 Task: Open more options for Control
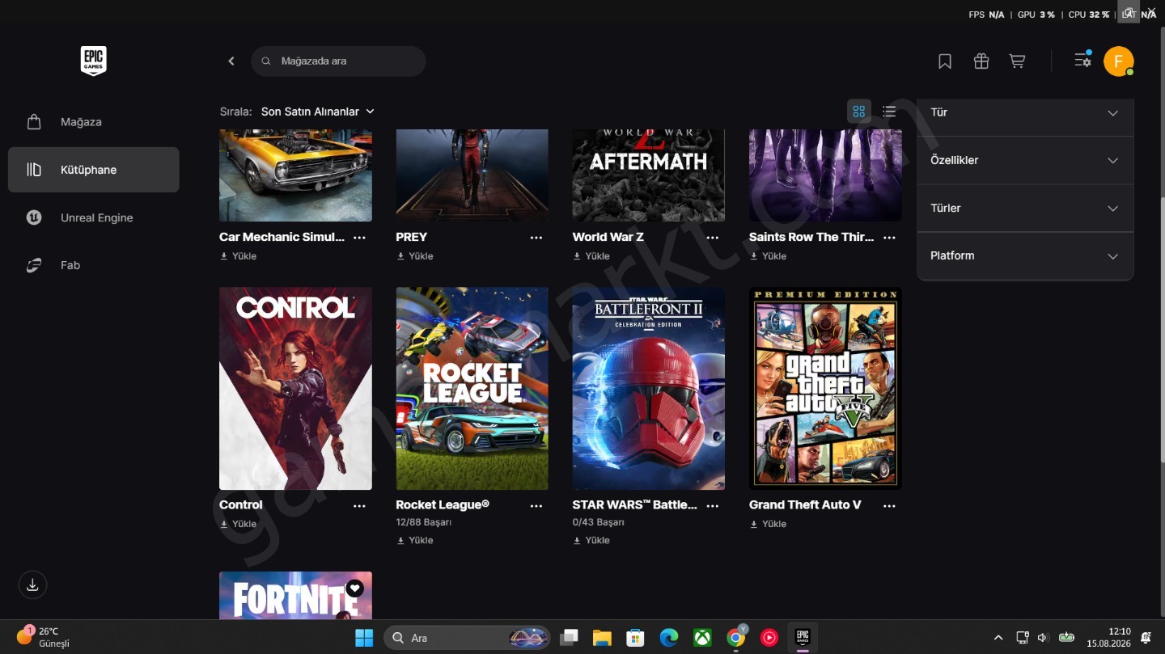click(359, 505)
